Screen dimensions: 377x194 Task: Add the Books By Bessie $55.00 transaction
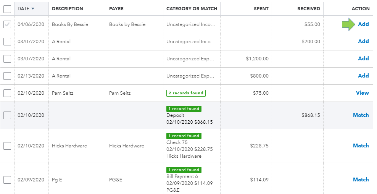363,24
